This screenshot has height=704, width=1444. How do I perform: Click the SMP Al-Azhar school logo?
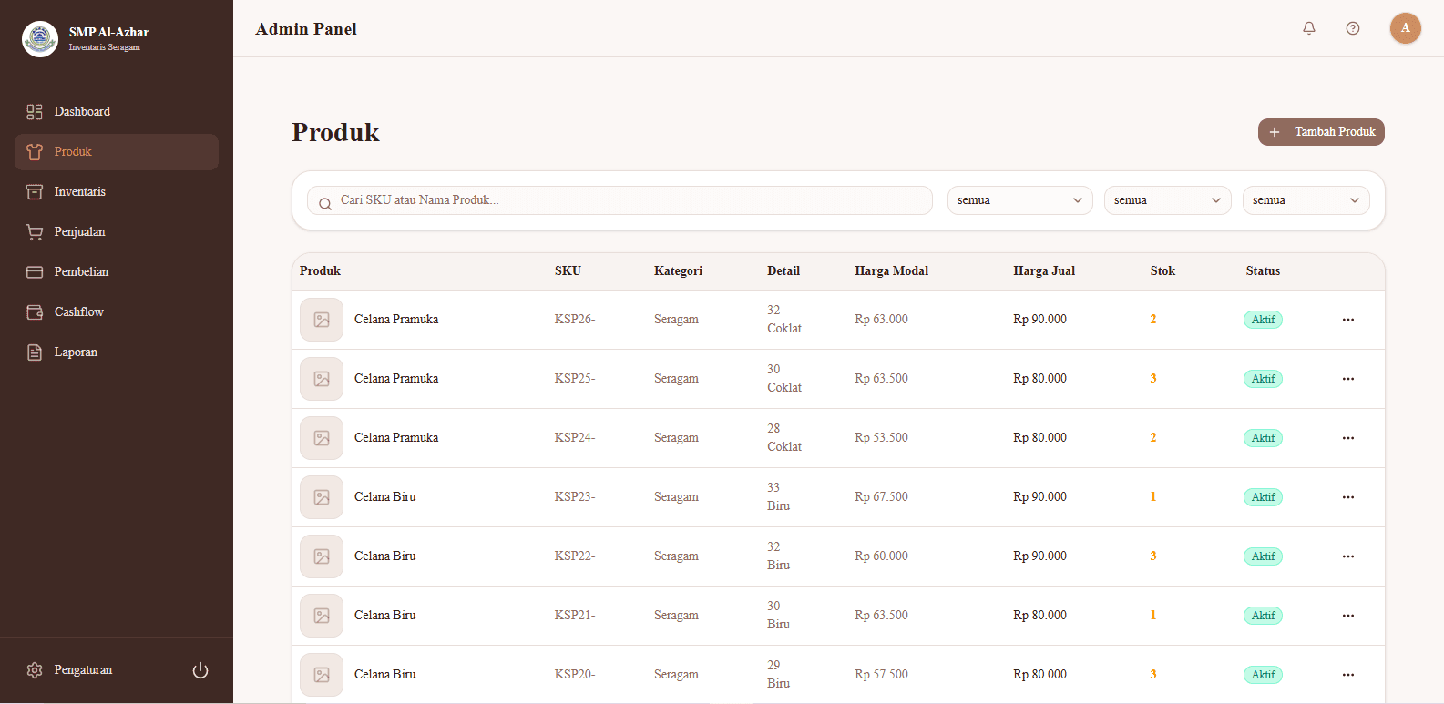pyautogui.click(x=40, y=39)
